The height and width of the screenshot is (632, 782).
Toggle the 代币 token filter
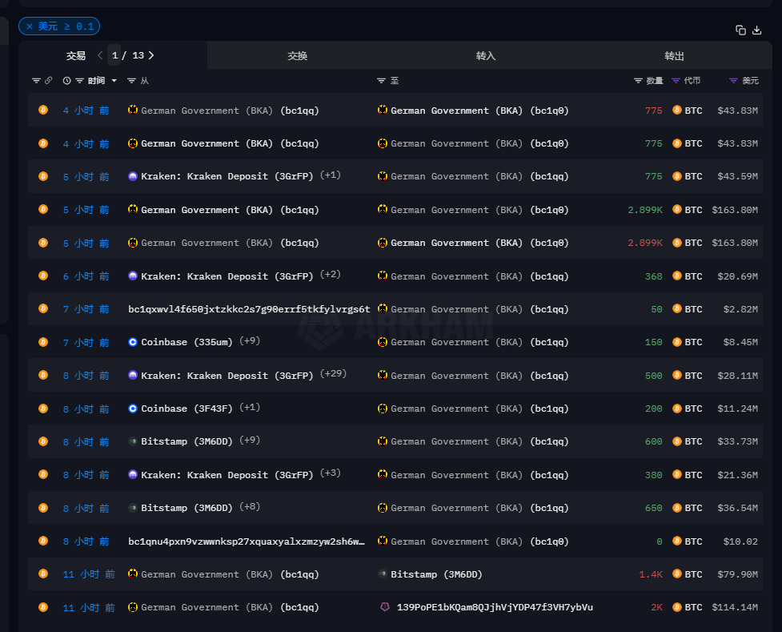(x=676, y=81)
